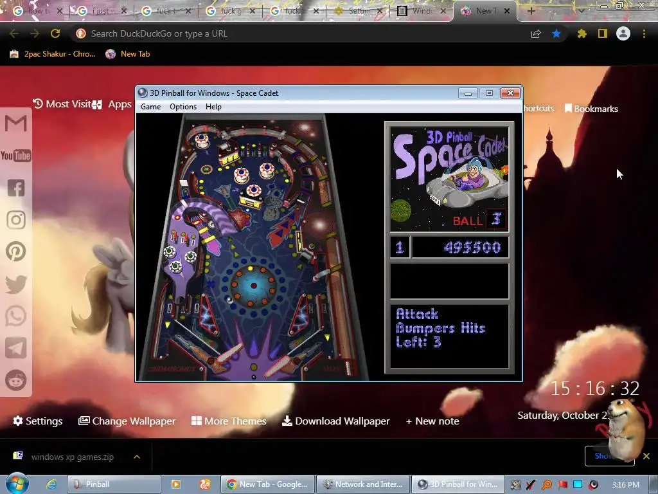658x494 pixels.
Task: Open the Chrome profile avatar
Action: (623, 33)
